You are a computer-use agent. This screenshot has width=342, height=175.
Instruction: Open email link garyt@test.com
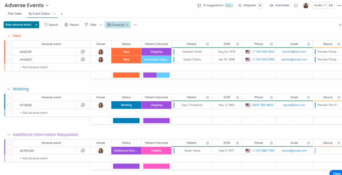point(294,105)
